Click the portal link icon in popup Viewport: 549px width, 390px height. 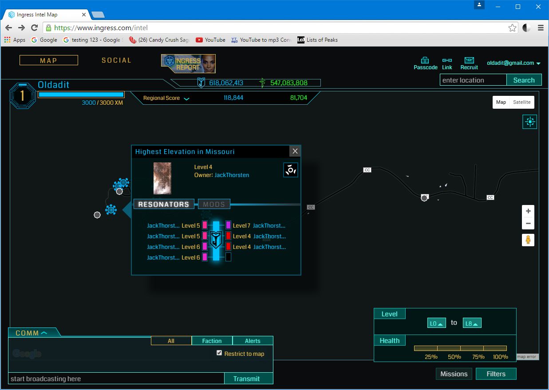[x=291, y=170]
